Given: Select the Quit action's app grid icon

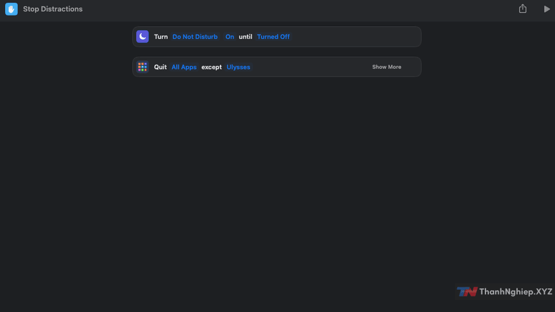Looking at the screenshot, I should click(142, 67).
